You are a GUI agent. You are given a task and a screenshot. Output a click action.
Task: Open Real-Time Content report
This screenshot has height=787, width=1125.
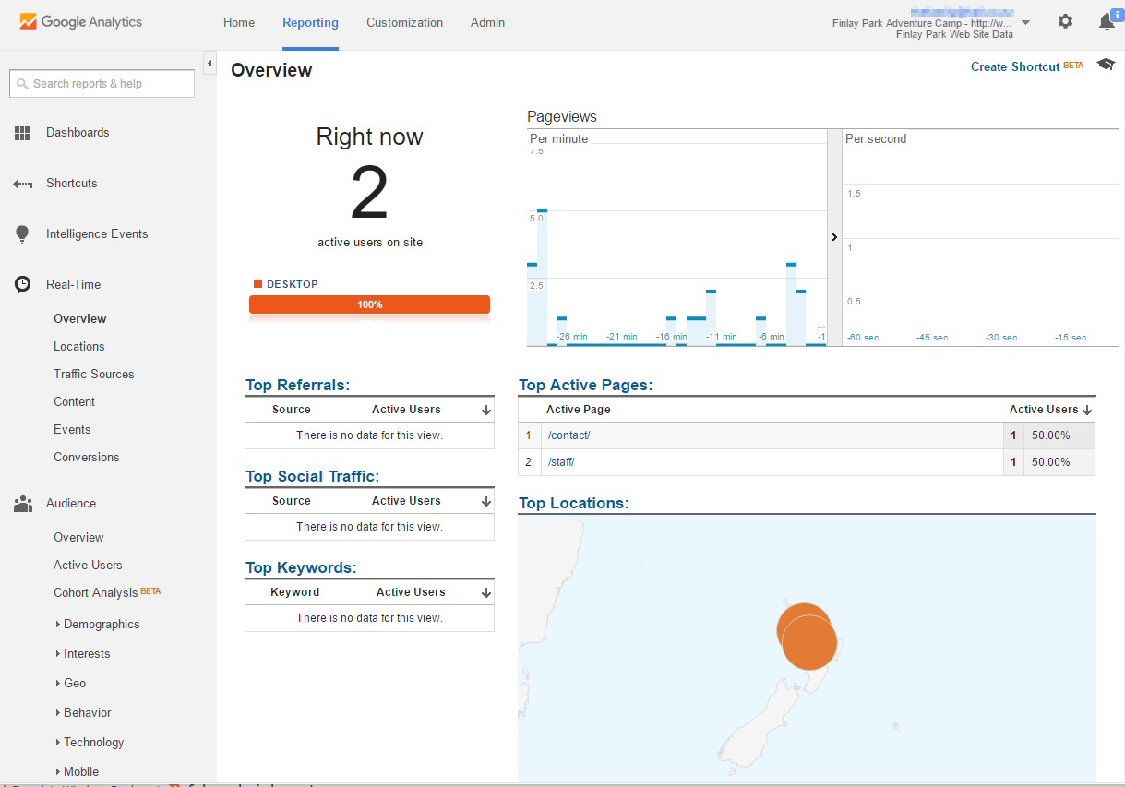[x=75, y=402]
